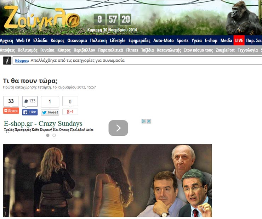Close the ad with the X icon

click(x=149, y=121)
